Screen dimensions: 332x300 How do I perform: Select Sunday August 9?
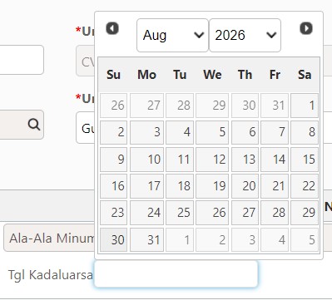(x=113, y=159)
